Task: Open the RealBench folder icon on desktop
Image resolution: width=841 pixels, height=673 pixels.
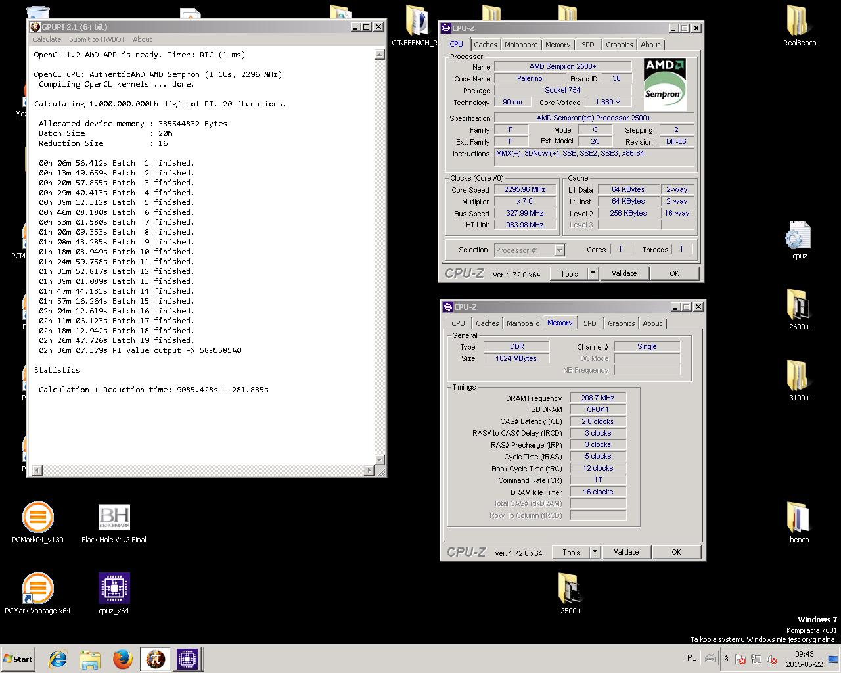Action: click(x=799, y=26)
